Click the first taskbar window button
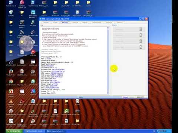This screenshot has width=178, height=133. pos(35,131)
